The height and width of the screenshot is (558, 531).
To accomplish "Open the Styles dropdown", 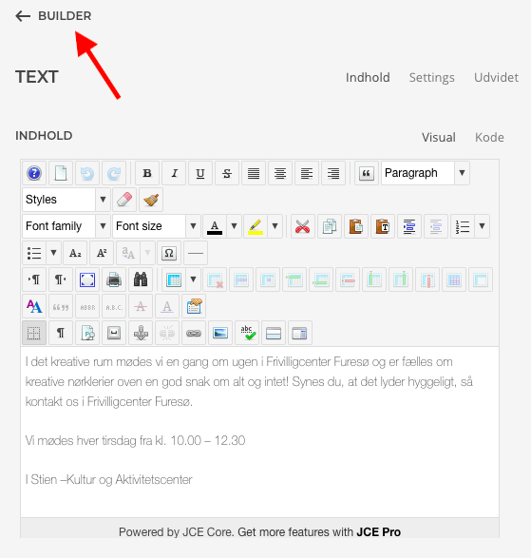I will [66, 200].
